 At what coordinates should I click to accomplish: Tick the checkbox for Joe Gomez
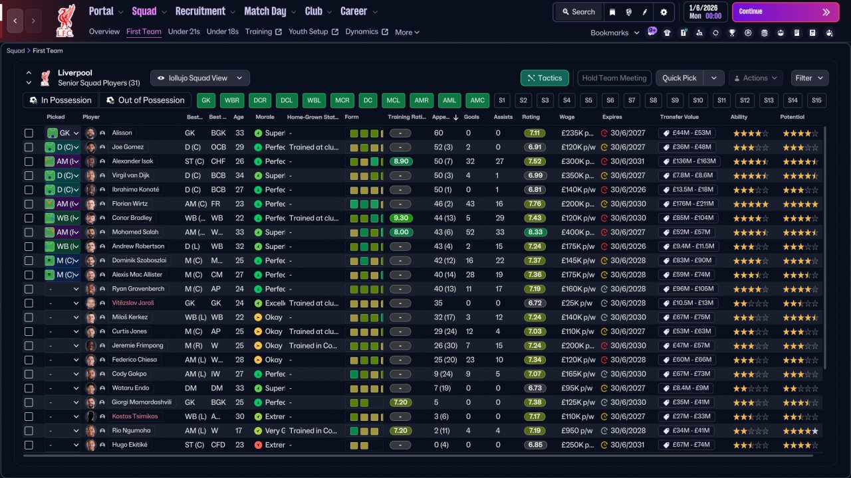[29, 147]
